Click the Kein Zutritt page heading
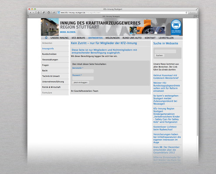 coord(104,43)
